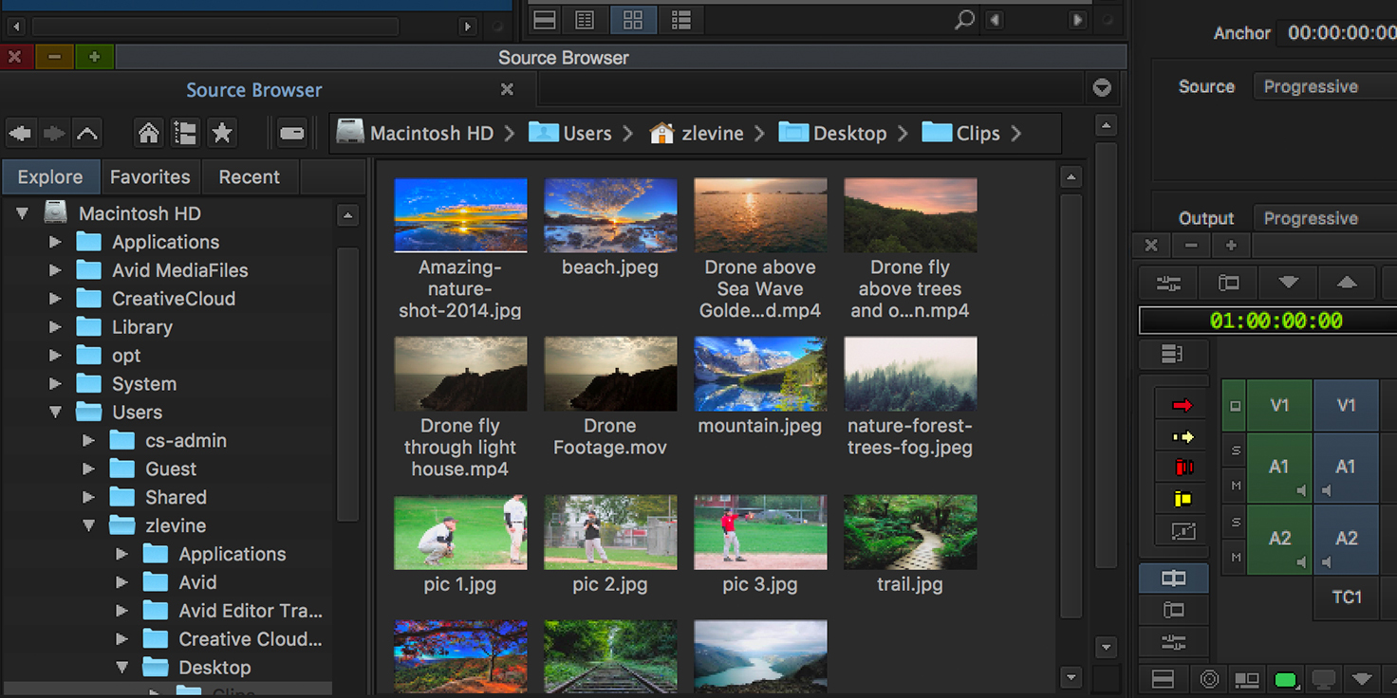Close the Source Browser tab
Viewport: 1397px width, 698px height.
[507, 89]
